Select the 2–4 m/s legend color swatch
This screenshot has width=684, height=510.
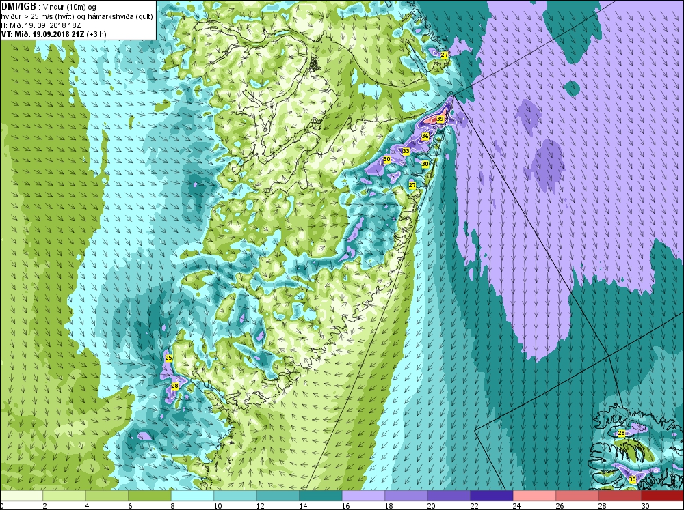[64, 496]
